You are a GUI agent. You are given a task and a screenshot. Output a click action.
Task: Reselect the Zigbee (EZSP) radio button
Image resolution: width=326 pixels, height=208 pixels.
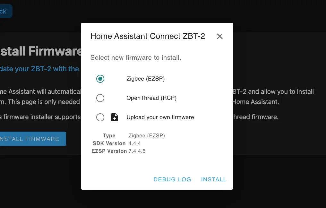pyautogui.click(x=100, y=79)
